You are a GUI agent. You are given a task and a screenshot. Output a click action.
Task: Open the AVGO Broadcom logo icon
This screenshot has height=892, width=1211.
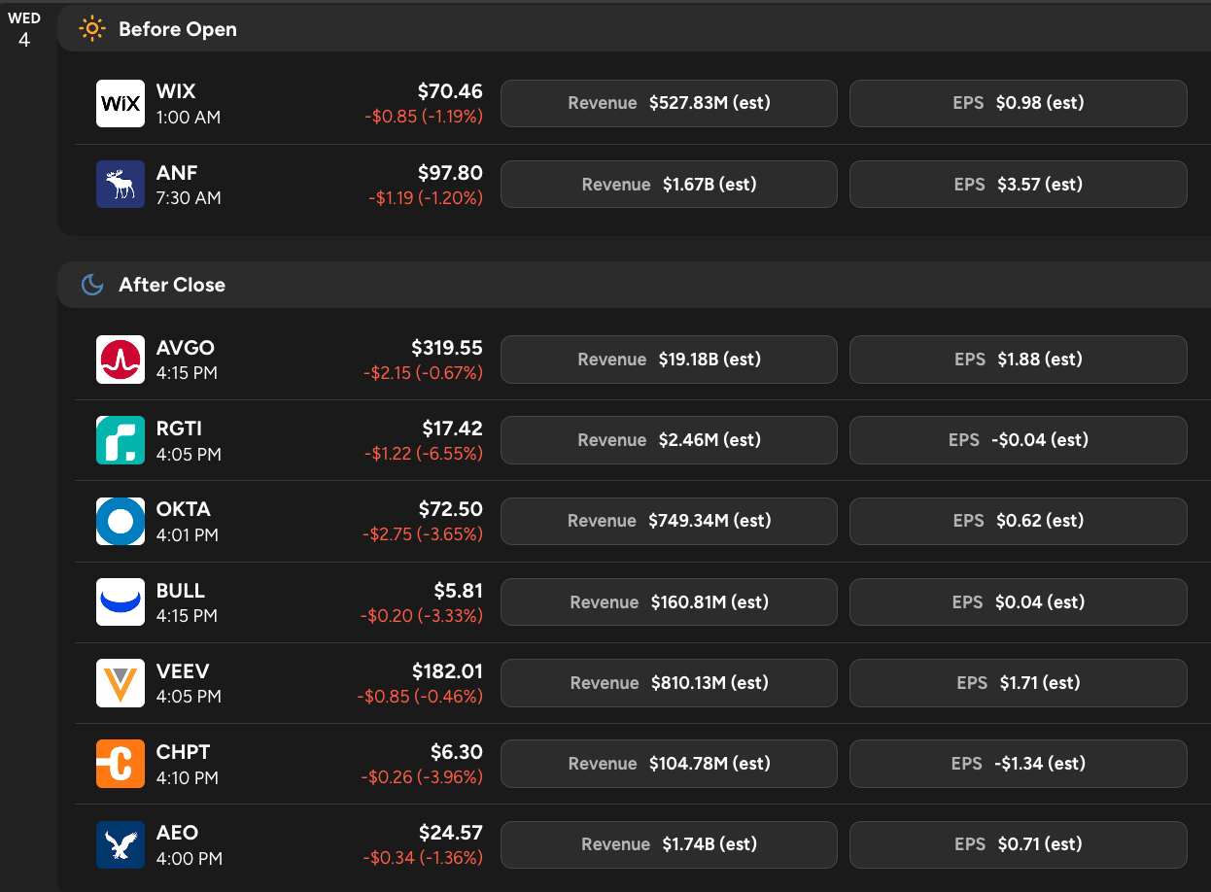pos(121,360)
